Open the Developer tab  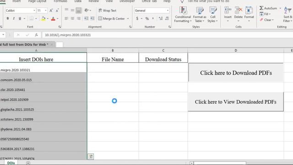(x=127, y=1)
